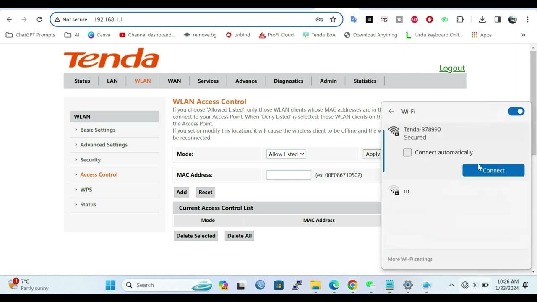
Task: Expand Basic Settings in the WLAN sidebar
Action: 98,130
